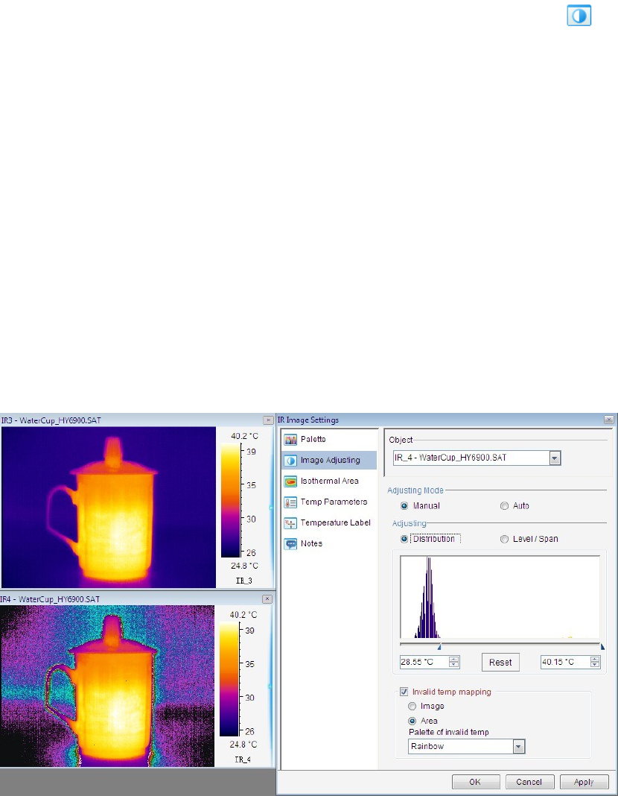This screenshot has width=618, height=796.
Task: Click the IR_4 label under the scale
Action: click(x=243, y=759)
